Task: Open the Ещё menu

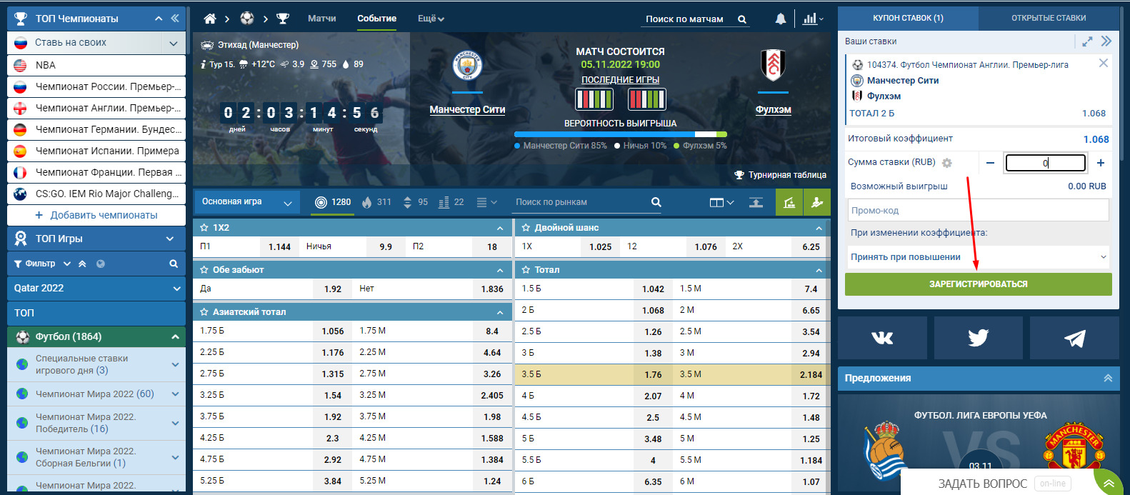Action: [x=431, y=19]
